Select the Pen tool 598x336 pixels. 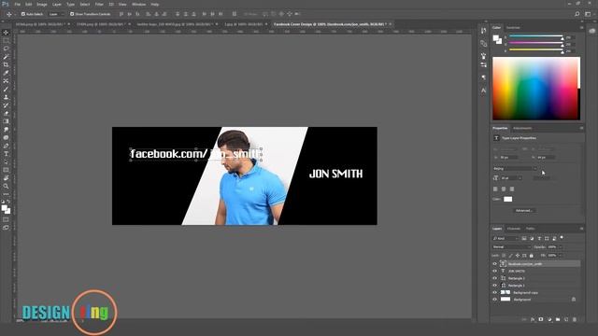click(6, 146)
